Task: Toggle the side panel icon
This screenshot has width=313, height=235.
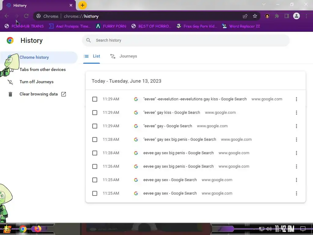Action: (x=287, y=16)
